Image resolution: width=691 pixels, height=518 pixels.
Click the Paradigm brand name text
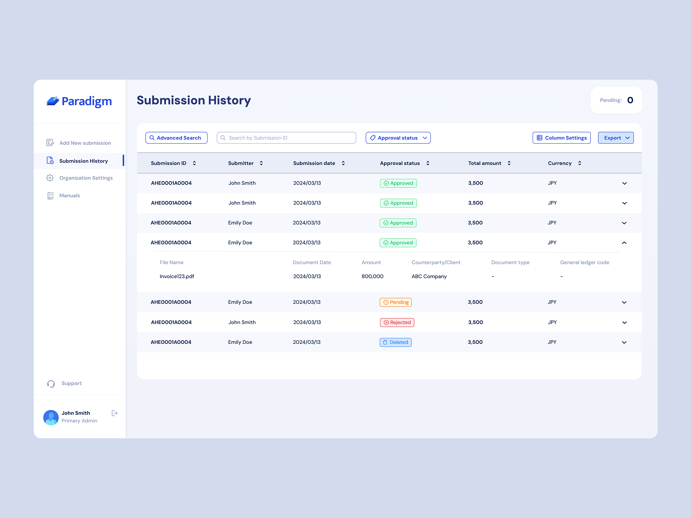(x=87, y=102)
